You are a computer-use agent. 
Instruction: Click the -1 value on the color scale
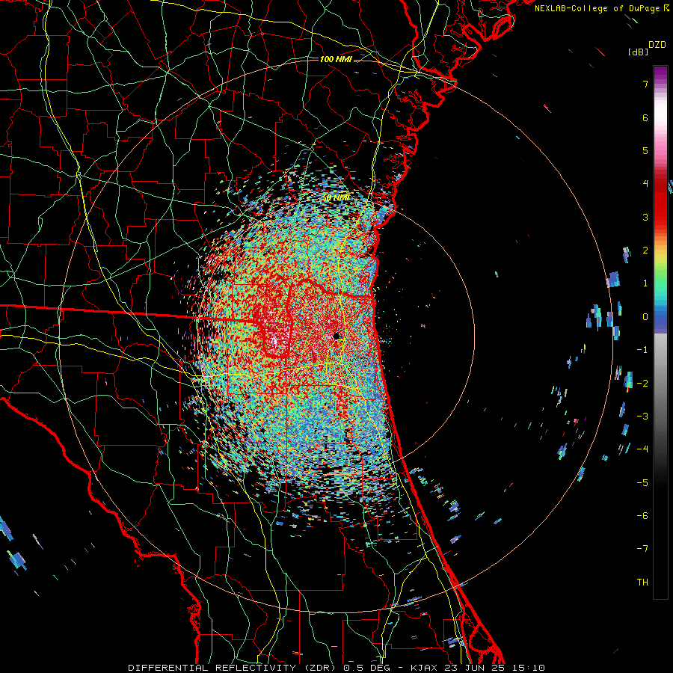point(642,350)
